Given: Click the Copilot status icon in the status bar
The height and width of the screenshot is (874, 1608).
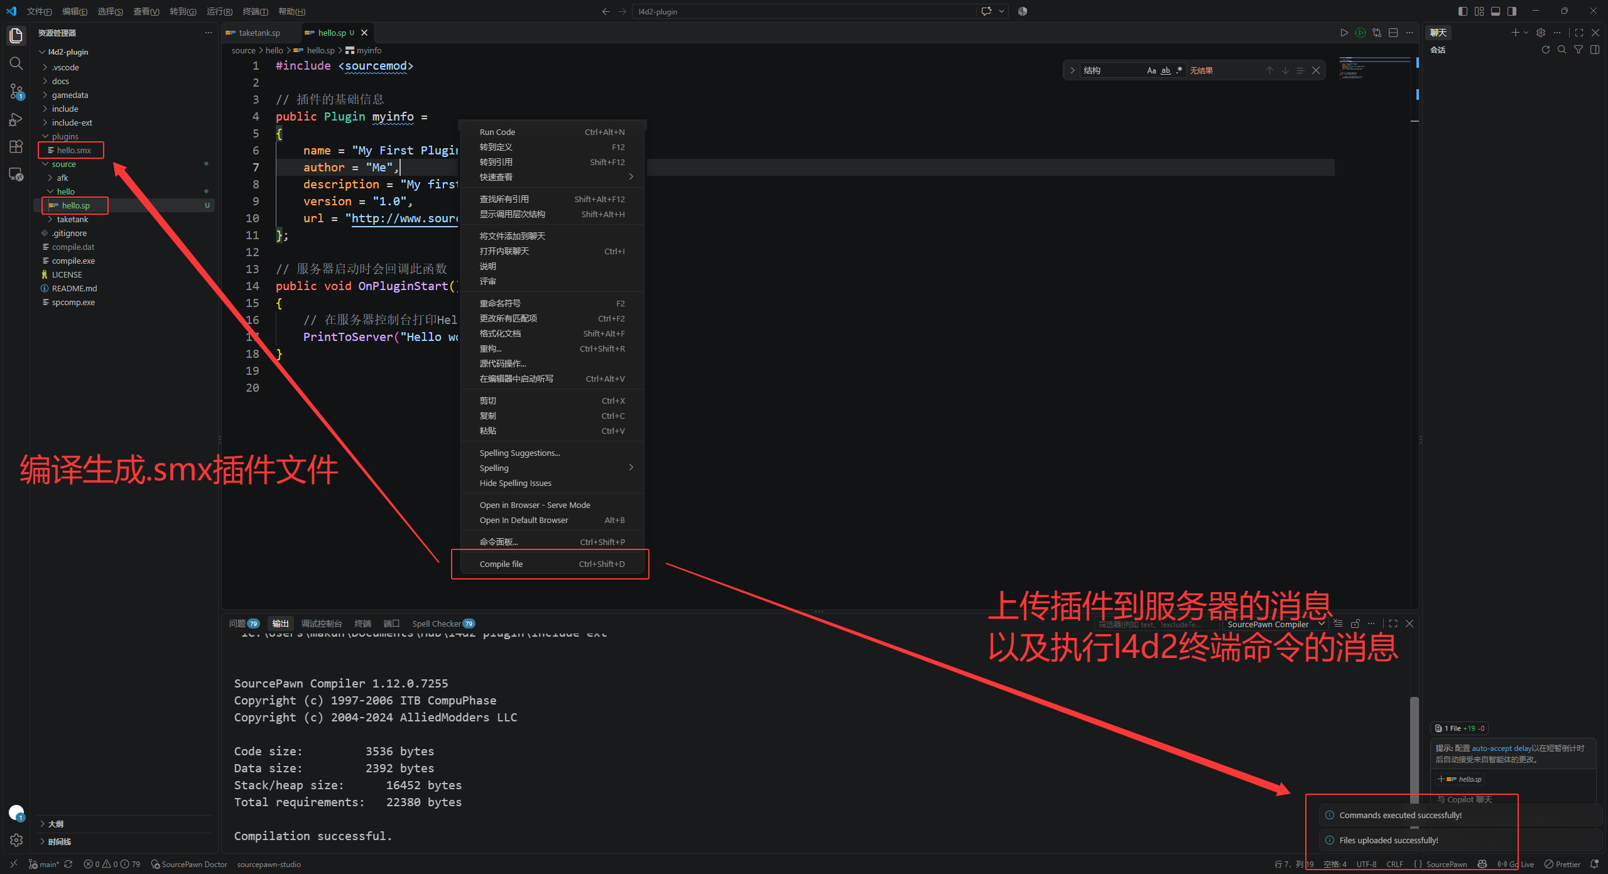Looking at the screenshot, I should click(x=1482, y=864).
